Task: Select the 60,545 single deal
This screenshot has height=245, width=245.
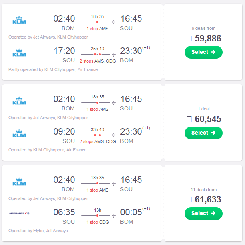Action: 203,133
